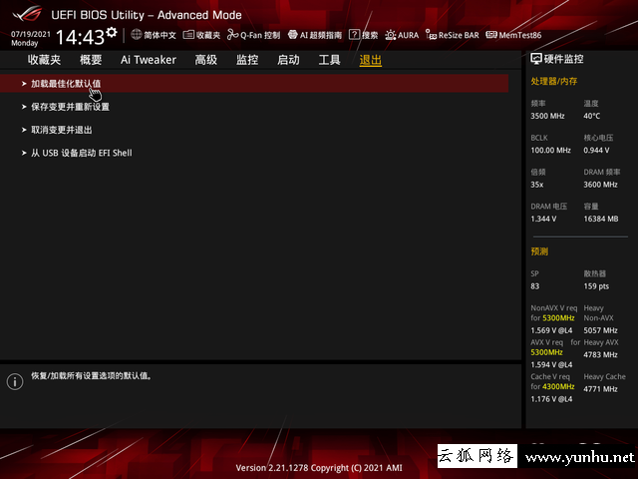Click the 0.944 V core voltage value

tap(596, 151)
